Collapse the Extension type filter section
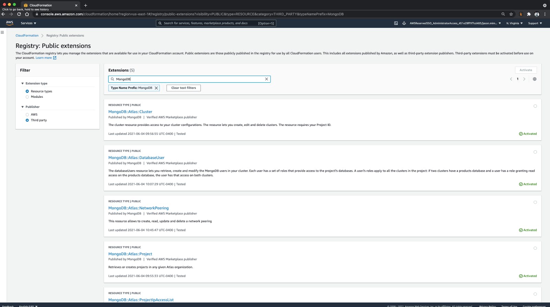The width and height of the screenshot is (550, 307). (22, 83)
